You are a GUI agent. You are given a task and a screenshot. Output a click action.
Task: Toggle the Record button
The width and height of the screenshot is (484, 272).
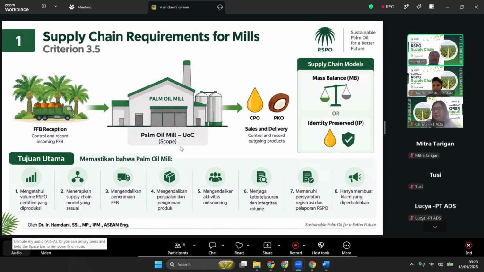[x=295, y=248]
